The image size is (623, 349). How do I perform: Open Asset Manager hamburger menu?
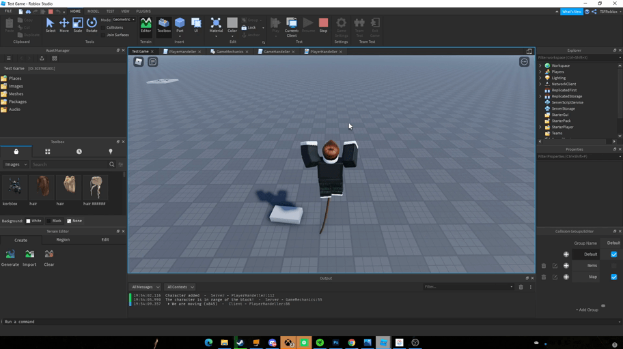[9, 59]
